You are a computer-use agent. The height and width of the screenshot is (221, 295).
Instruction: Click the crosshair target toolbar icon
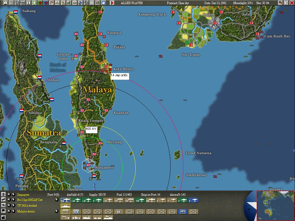[86, 3]
